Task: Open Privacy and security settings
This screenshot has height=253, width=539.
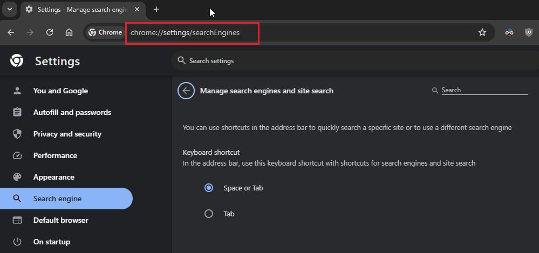Action: [66, 134]
